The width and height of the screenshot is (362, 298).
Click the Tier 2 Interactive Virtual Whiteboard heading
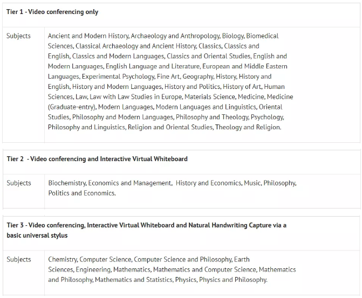point(97,159)
